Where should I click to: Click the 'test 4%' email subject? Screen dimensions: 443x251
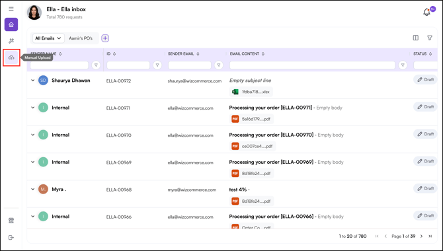point(238,190)
